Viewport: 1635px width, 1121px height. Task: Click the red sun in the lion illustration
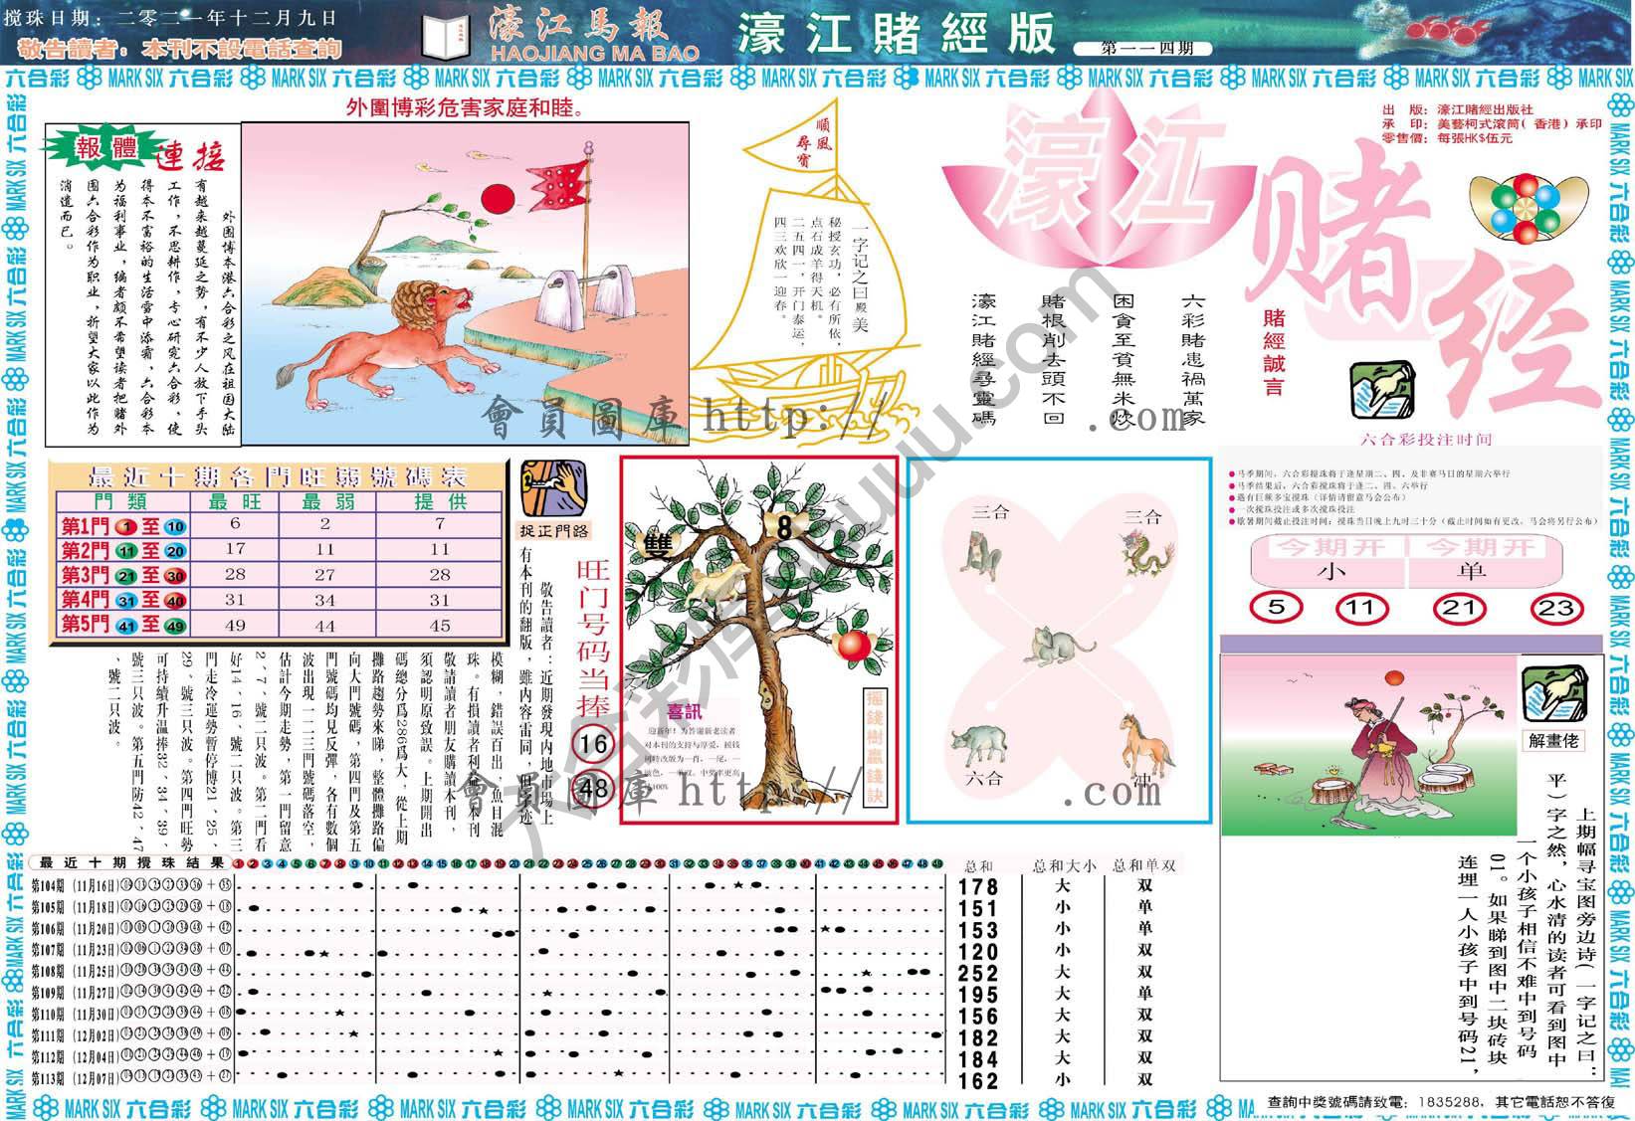(x=496, y=198)
